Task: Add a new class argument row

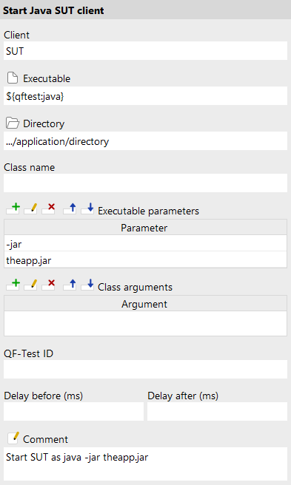Action: (13, 285)
